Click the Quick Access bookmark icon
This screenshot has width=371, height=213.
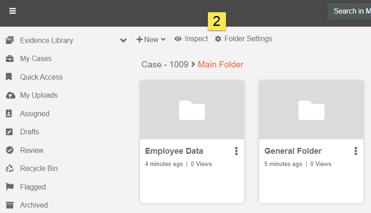point(9,77)
